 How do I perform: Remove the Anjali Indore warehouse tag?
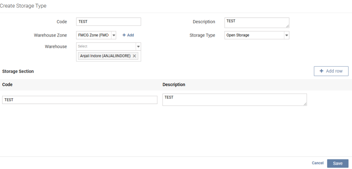pos(134,56)
